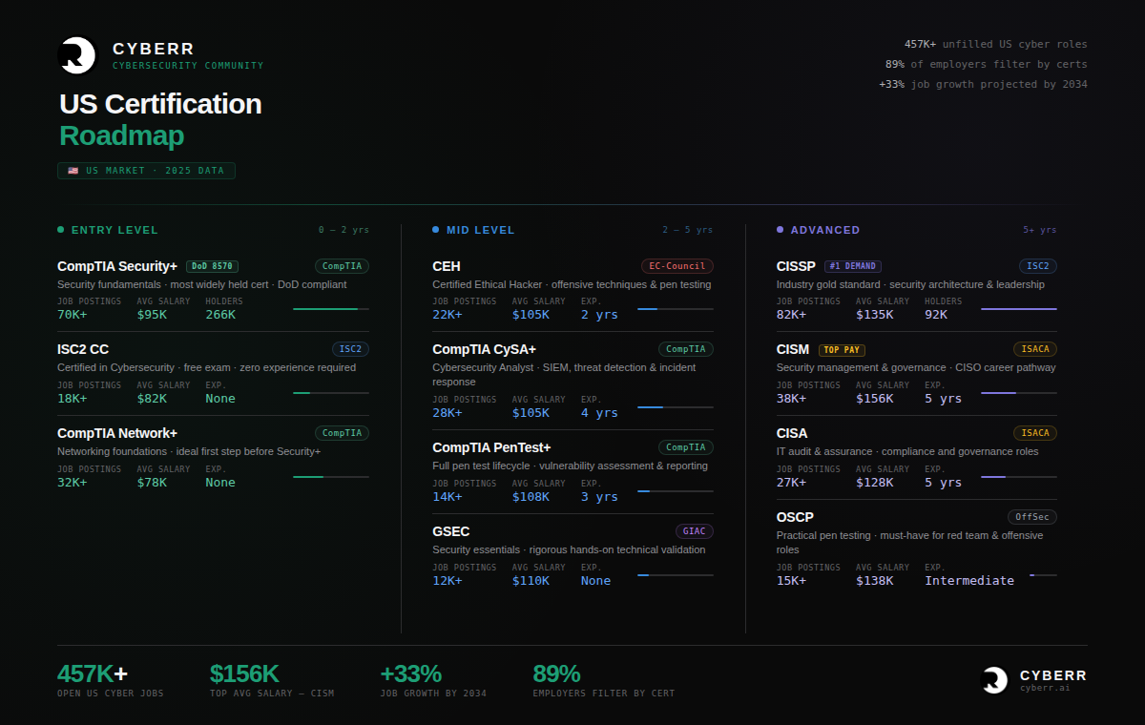1145x725 pixels.
Task: Open the "CISSP" certification title
Action: [797, 266]
